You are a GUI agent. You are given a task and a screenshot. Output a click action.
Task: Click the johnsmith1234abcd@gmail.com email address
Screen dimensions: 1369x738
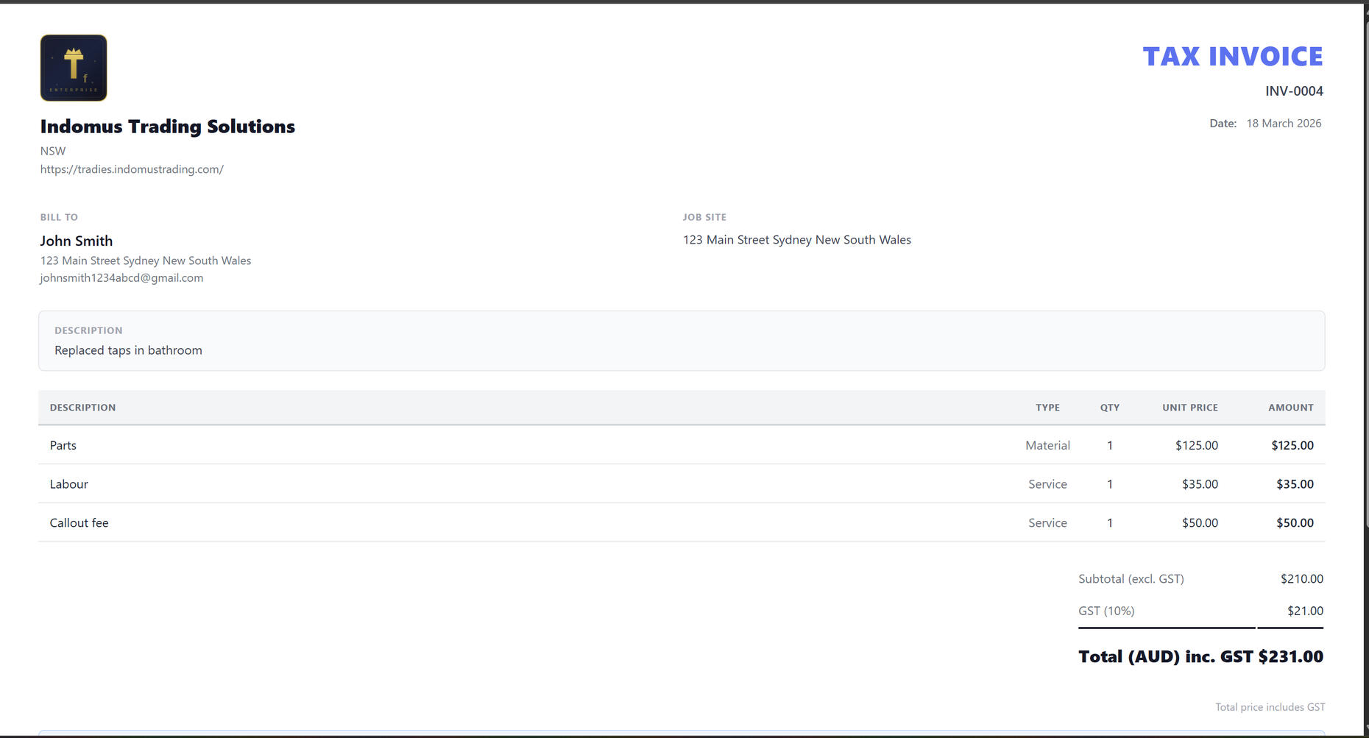pyautogui.click(x=121, y=278)
